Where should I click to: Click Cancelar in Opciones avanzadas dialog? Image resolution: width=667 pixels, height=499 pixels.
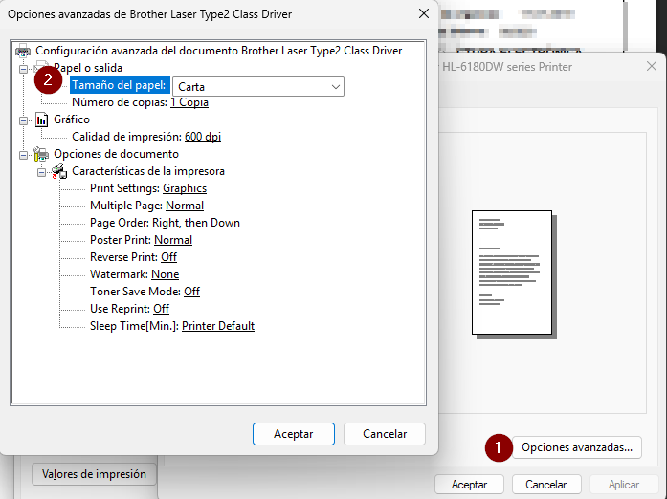pyautogui.click(x=385, y=434)
